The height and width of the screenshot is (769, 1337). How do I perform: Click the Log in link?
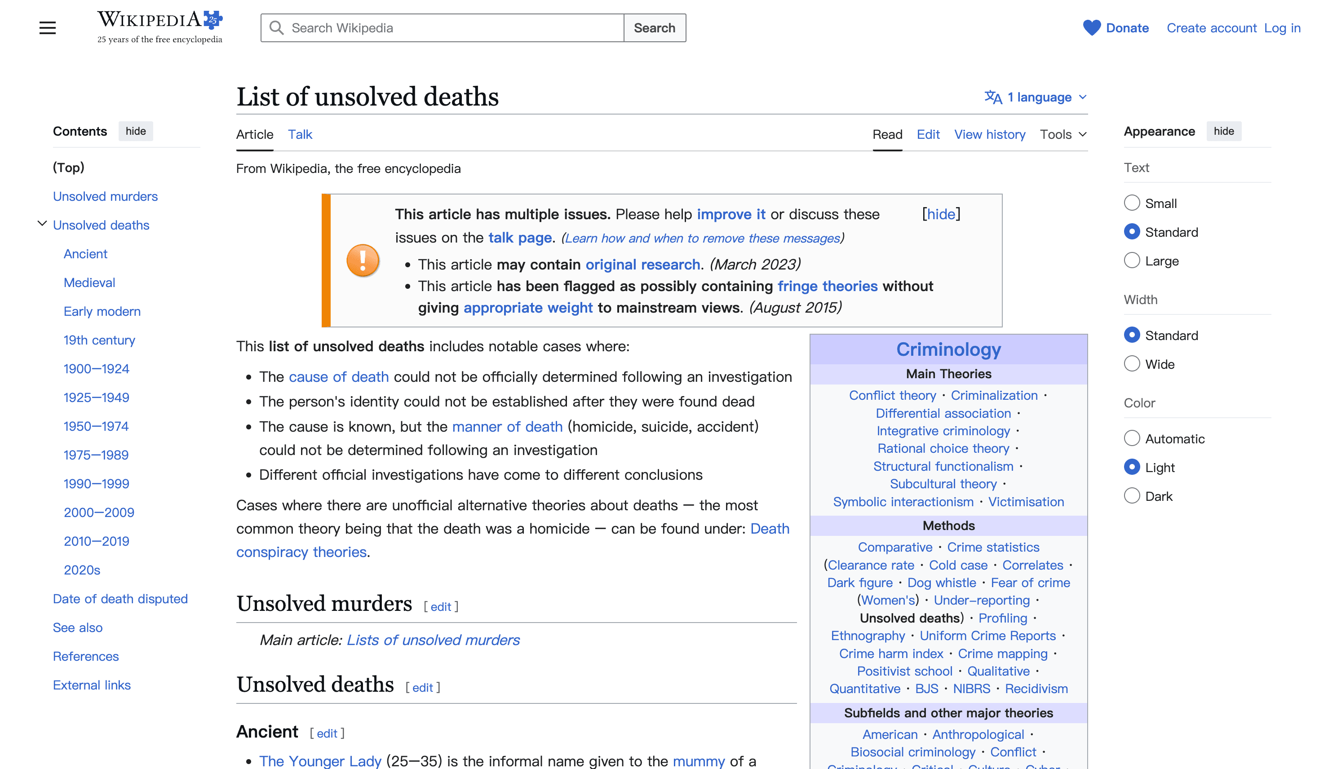click(1282, 28)
